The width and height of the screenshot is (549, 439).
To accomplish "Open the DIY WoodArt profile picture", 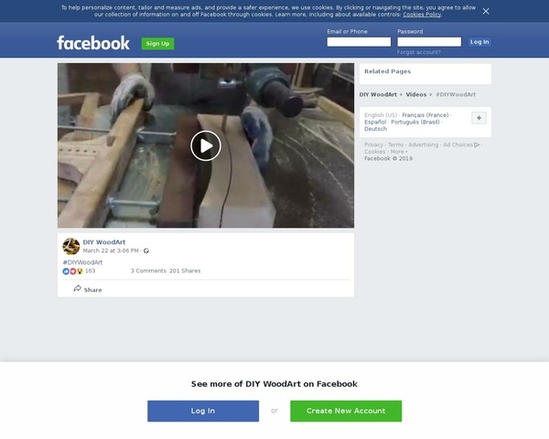I will (70, 246).
